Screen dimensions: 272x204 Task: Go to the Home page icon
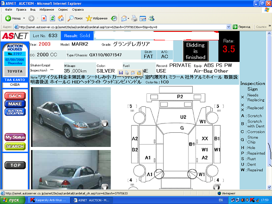pos(61,18)
